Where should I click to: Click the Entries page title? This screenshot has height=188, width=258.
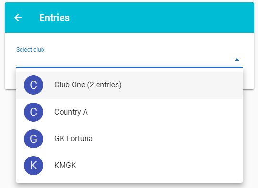pyautogui.click(x=54, y=18)
